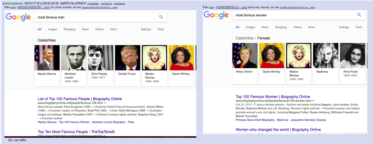Select the Abraham Lincoln celebrity card
This screenshot has height=144, width=373.
74,66
